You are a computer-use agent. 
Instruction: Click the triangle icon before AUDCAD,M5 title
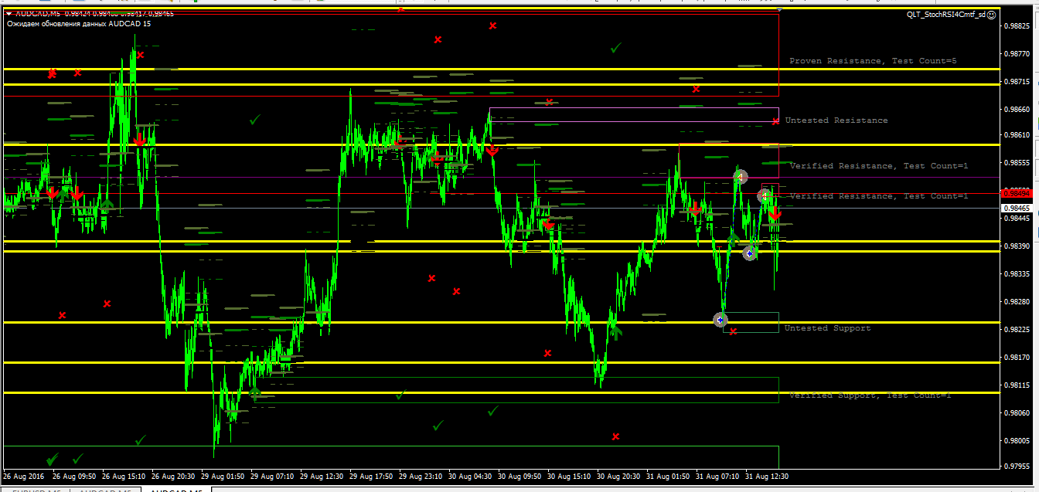(x=9, y=13)
